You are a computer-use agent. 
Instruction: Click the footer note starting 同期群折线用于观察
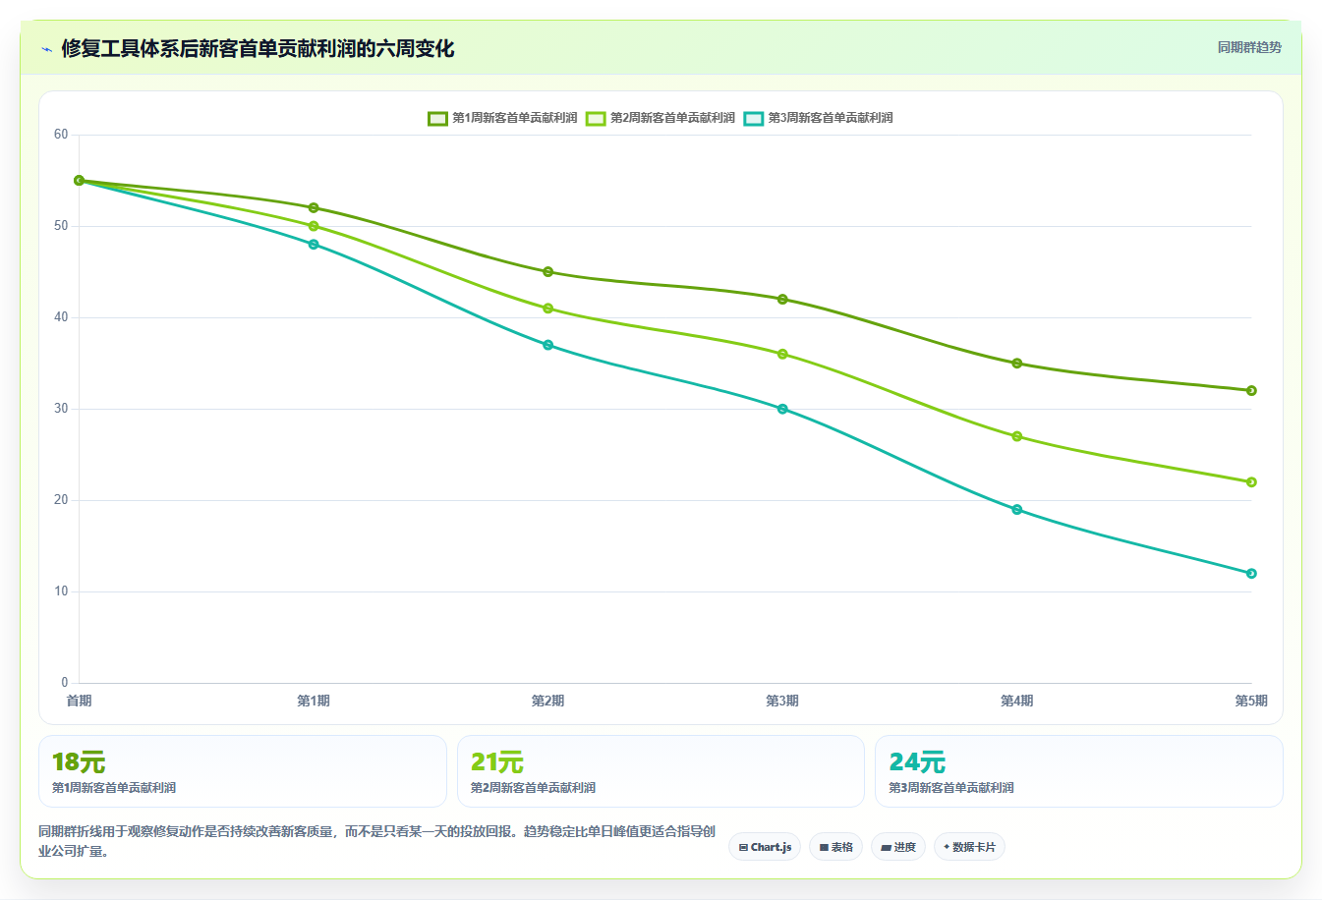point(377,841)
